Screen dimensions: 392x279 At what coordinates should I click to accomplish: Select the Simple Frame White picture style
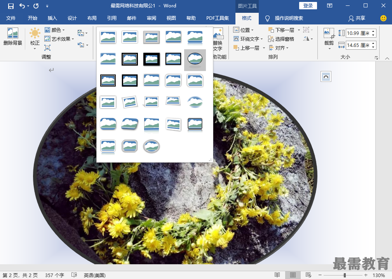tap(108, 37)
